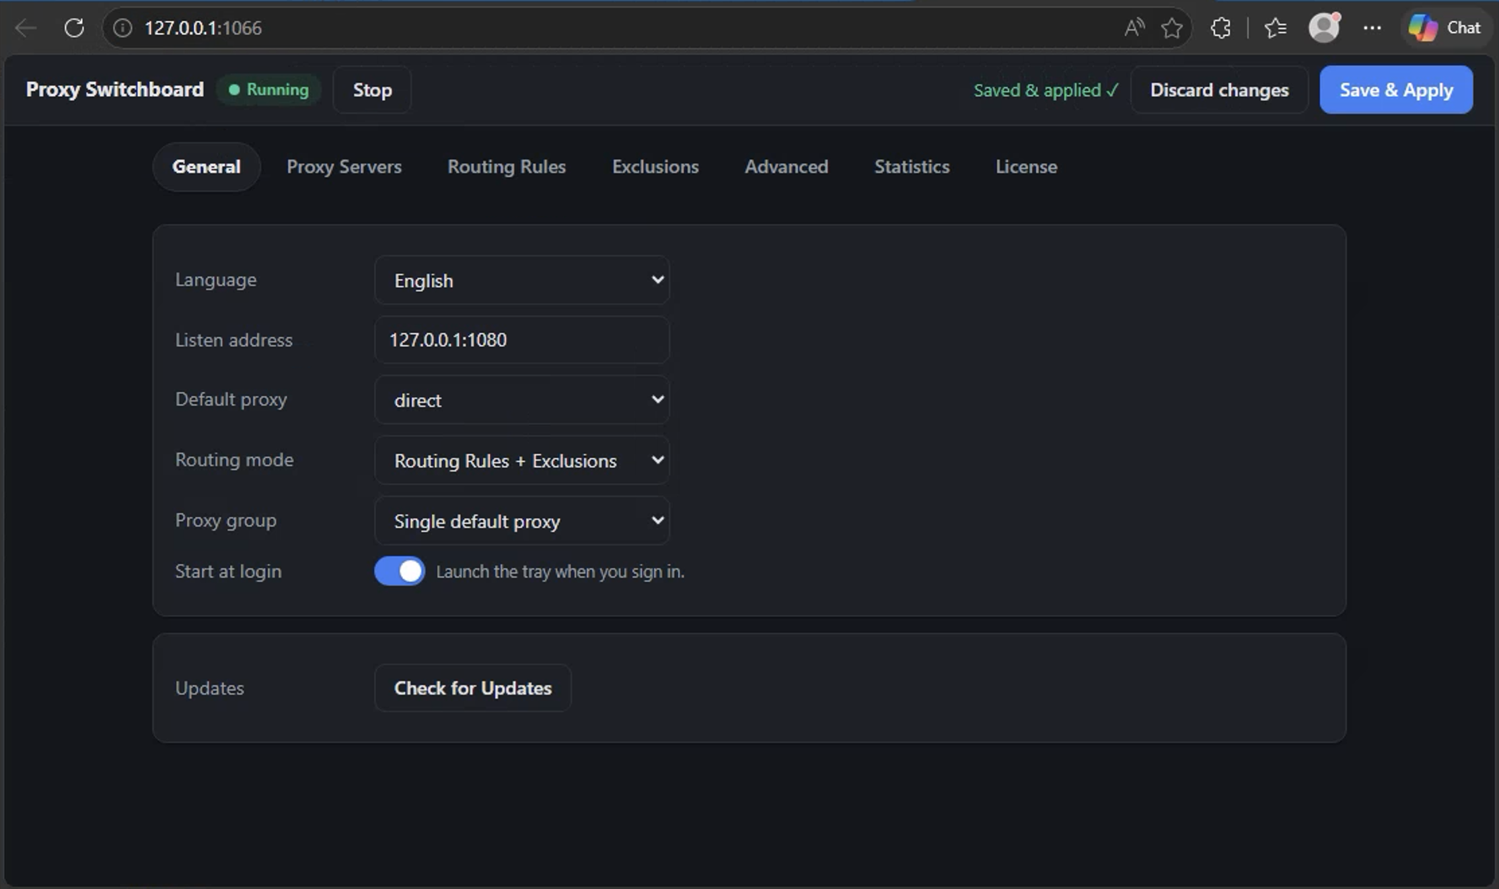
Task: Click the Proxy Switchboard title
Action: click(115, 90)
